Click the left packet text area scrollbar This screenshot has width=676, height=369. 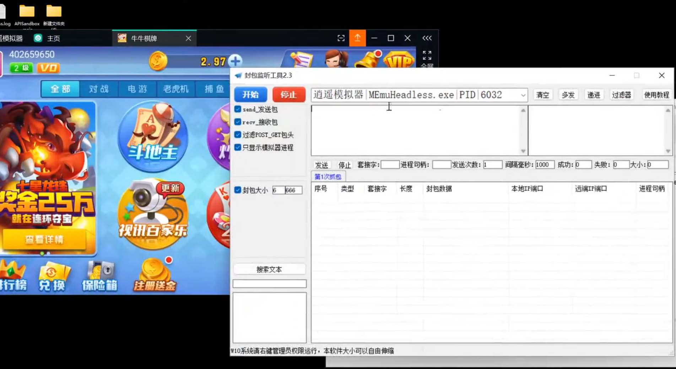[523, 131]
